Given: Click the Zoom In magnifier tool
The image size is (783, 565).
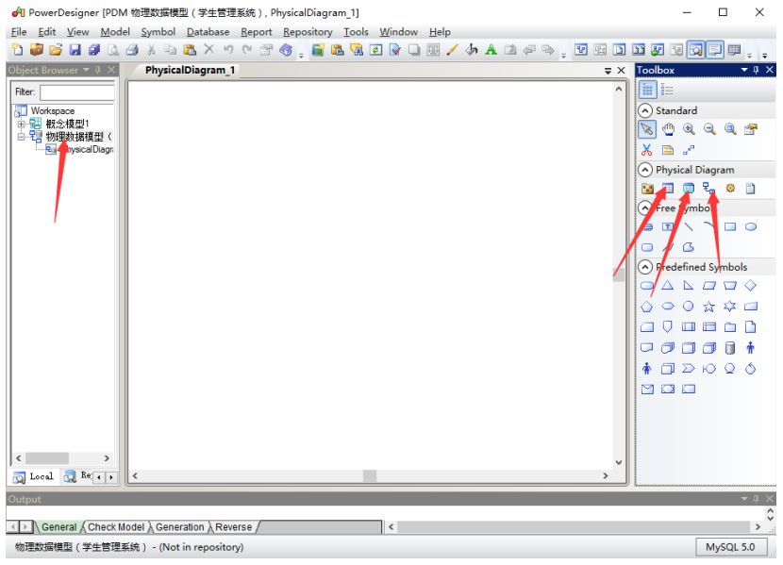Looking at the screenshot, I should [689, 129].
